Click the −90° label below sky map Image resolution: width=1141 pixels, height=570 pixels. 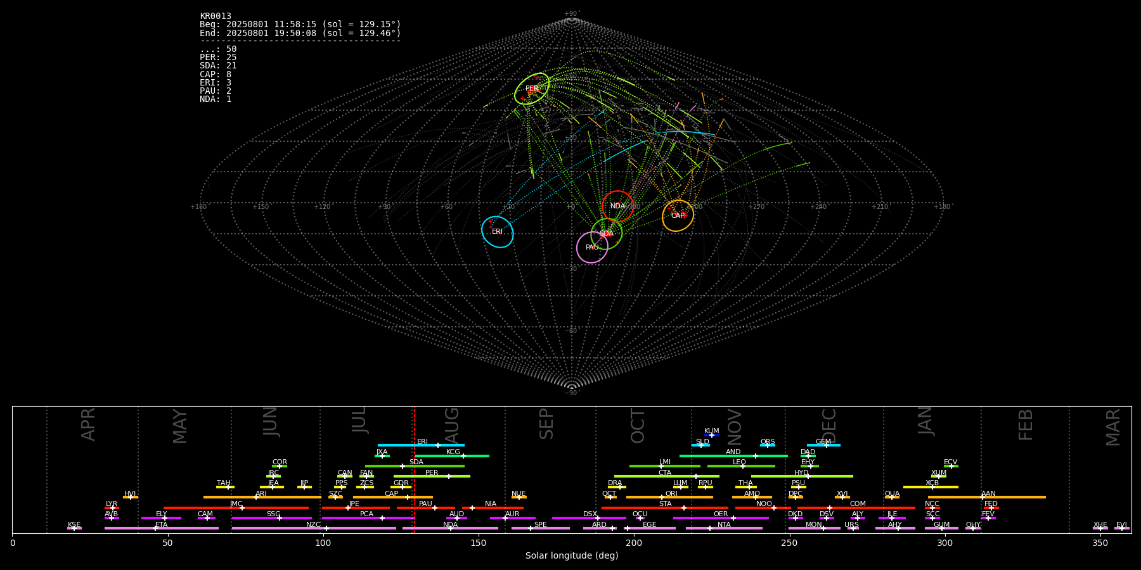click(572, 393)
